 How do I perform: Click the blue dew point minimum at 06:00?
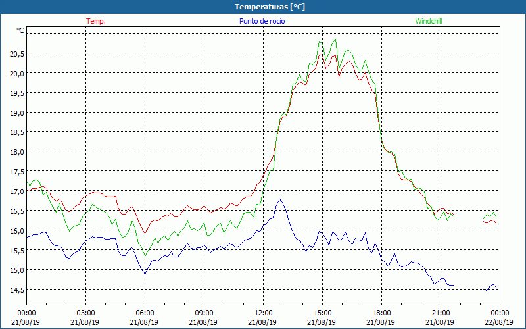(x=145, y=274)
